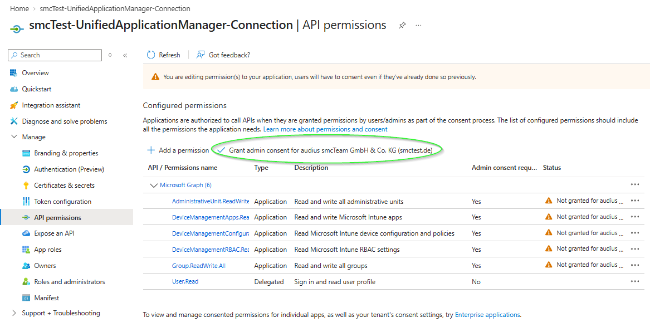
Task: Click the Quickstart cloud icon
Action: click(x=14, y=89)
